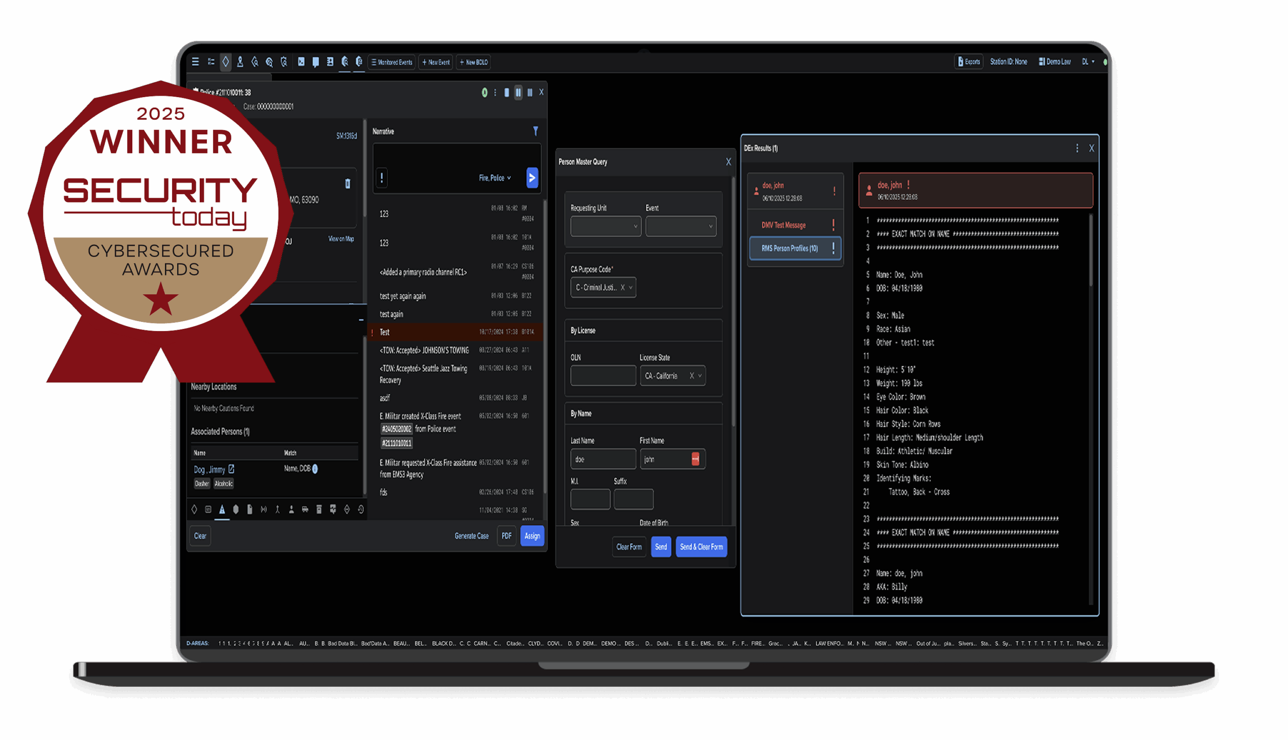Click the green status icon in the event header
The width and height of the screenshot is (1288, 740).
[485, 93]
